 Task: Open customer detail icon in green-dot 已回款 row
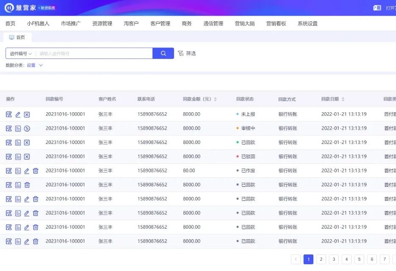click(x=9, y=143)
